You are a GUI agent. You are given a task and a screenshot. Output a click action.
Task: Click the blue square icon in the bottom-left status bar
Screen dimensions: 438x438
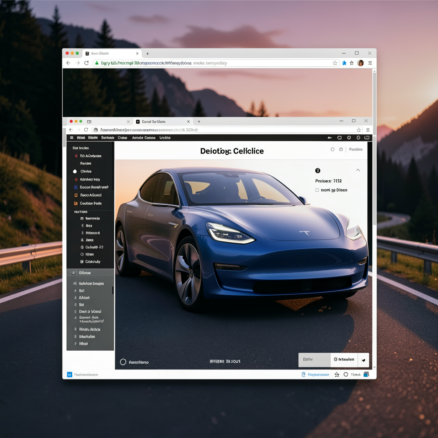click(x=70, y=375)
